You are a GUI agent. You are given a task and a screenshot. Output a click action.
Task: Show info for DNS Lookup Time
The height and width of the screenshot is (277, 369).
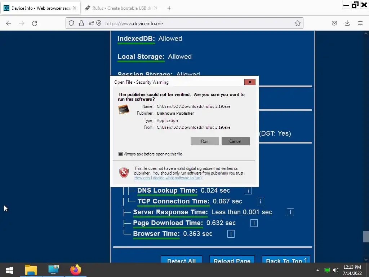pyautogui.click(x=248, y=190)
